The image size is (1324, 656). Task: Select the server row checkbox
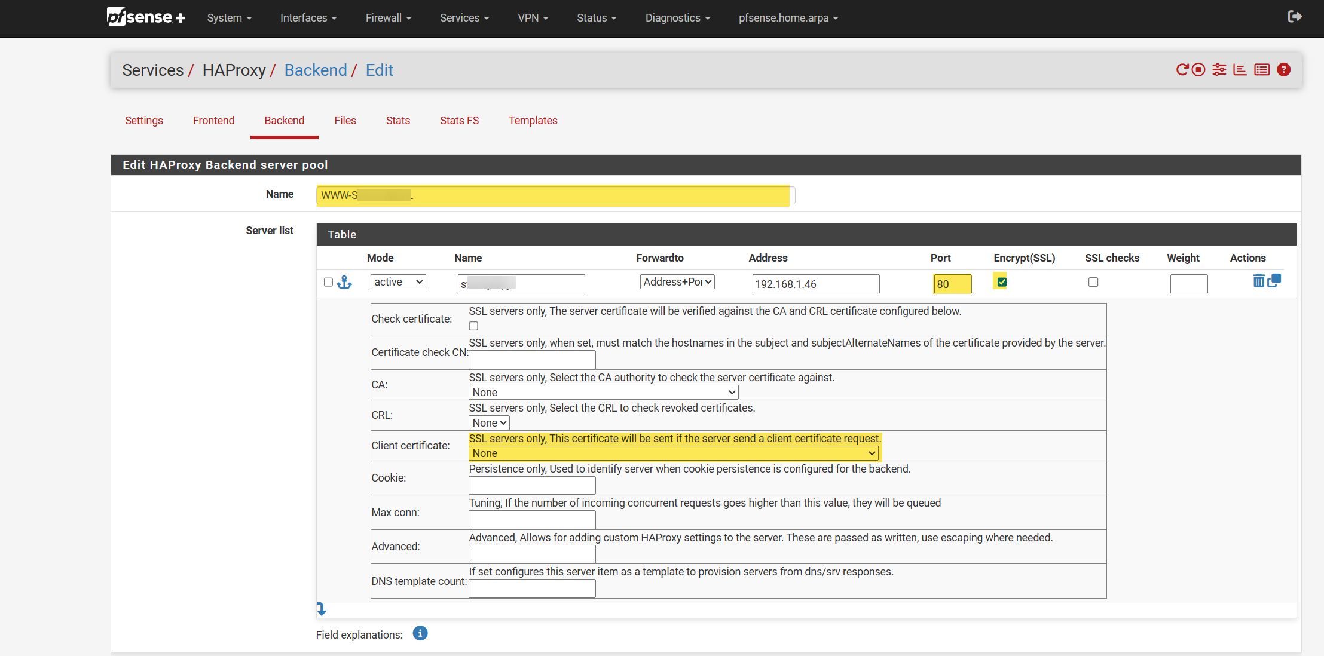328,282
